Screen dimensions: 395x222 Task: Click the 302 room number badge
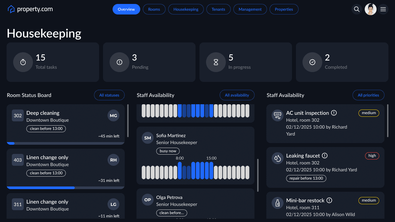[18, 116]
